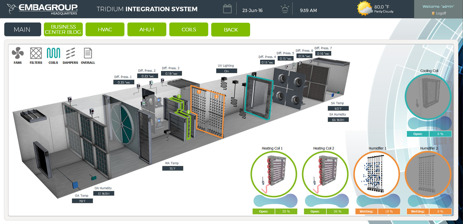Click green heating coil marker 1 in diagram
Screen dimensions: 463x224
[x=179, y=96]
